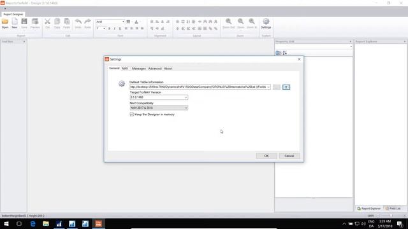Pin the Tool Box panel header button

coord(24,41)
